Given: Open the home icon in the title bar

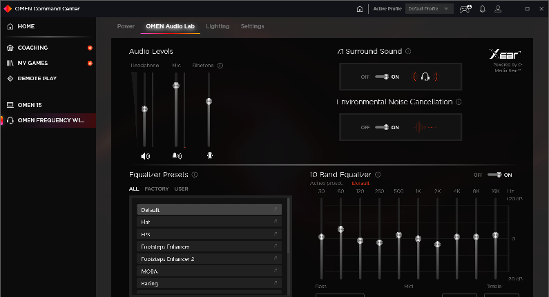Looking at the screenshot, I should 360,9.
